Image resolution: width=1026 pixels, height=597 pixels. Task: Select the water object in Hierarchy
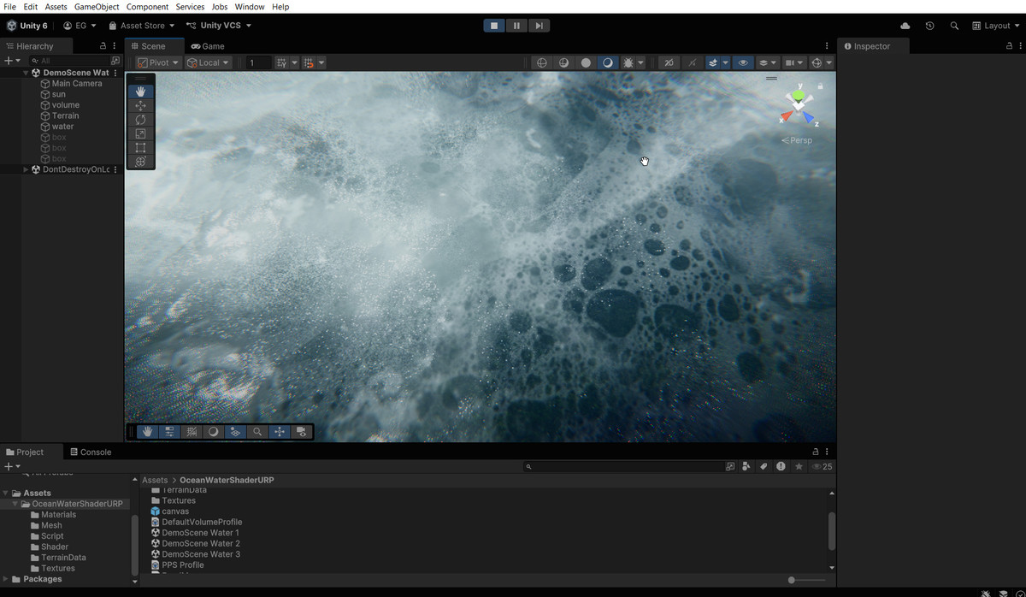[62, 127]
